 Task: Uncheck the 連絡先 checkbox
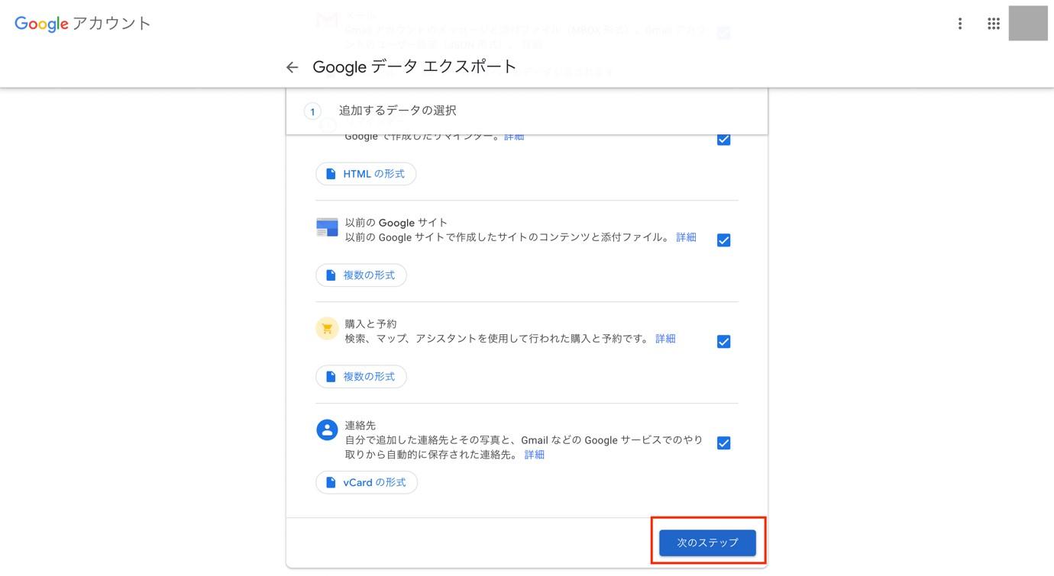coord(723,442)
